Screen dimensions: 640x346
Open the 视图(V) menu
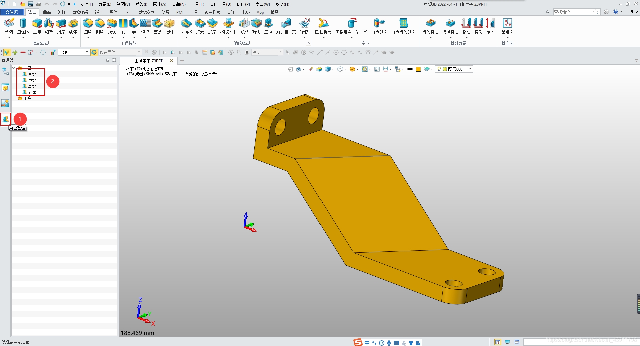(x=123, y=4)
